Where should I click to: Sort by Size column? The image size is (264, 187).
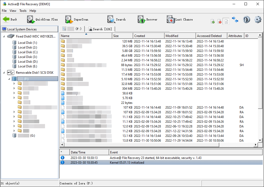pyautogui.click(x=122, y=36)
